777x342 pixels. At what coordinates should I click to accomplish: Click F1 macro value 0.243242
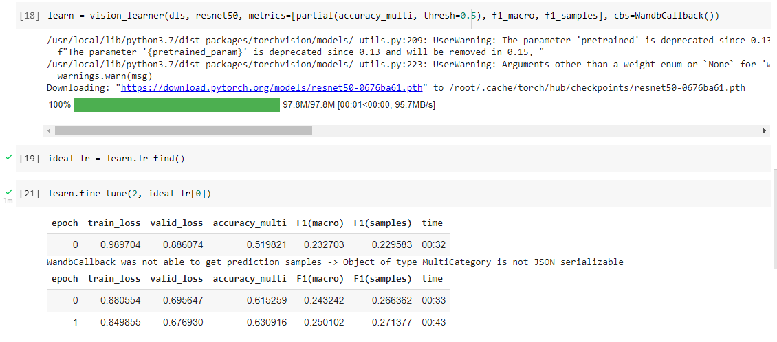(x=324, y=300)
